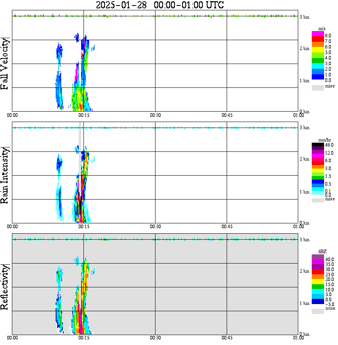Click the 1 km label beside Reflectivity plot
This screenshot has height=345, width=338.
(304, 303)
